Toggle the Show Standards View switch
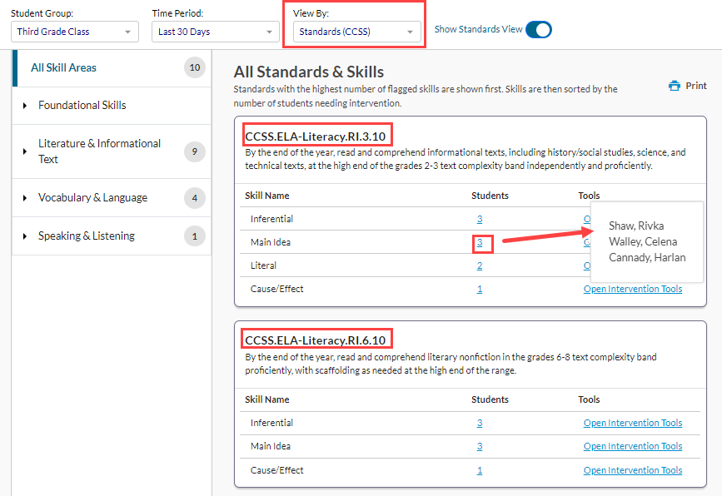Viewport: 722px width, 496px height. [539, 30]
